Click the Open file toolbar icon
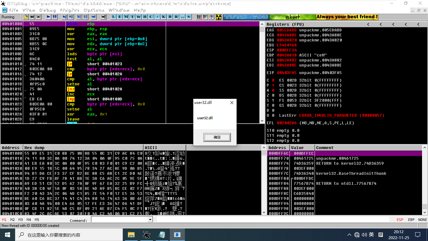 pyautogui.click(x=26, y=17)
